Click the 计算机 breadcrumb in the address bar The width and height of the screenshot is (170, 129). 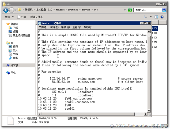point(29,10)
